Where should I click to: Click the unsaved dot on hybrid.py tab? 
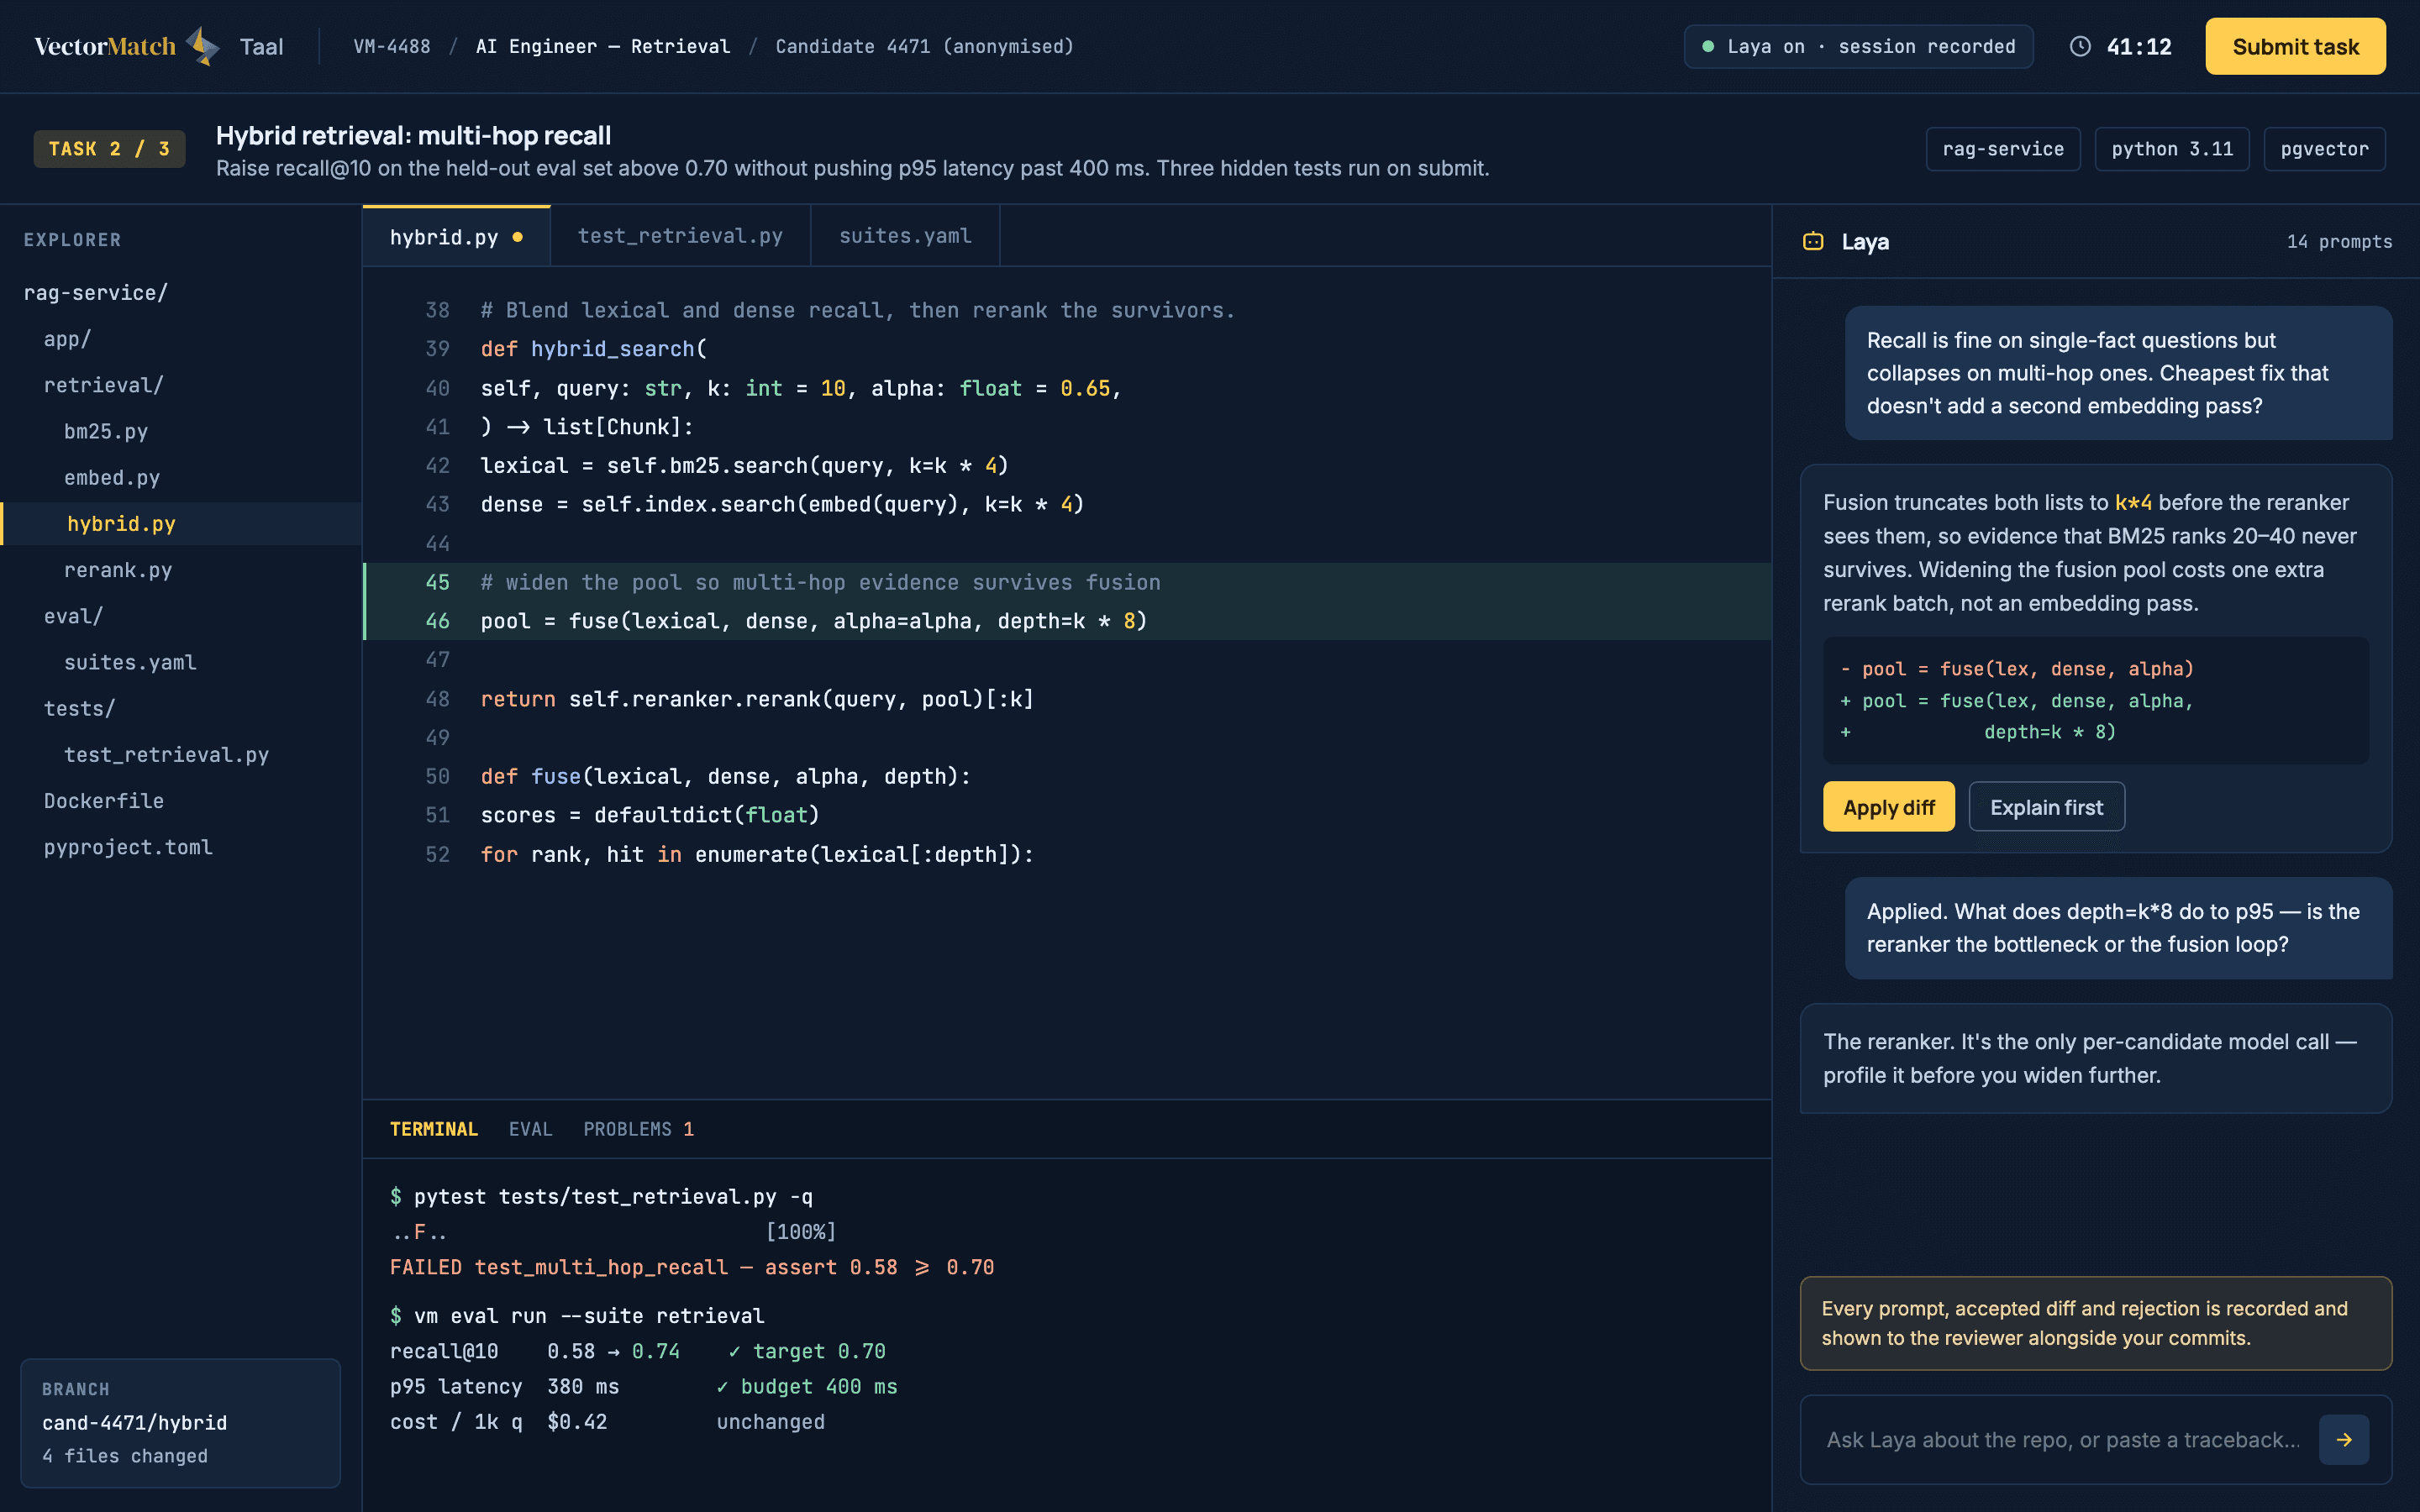pos(517,237)
